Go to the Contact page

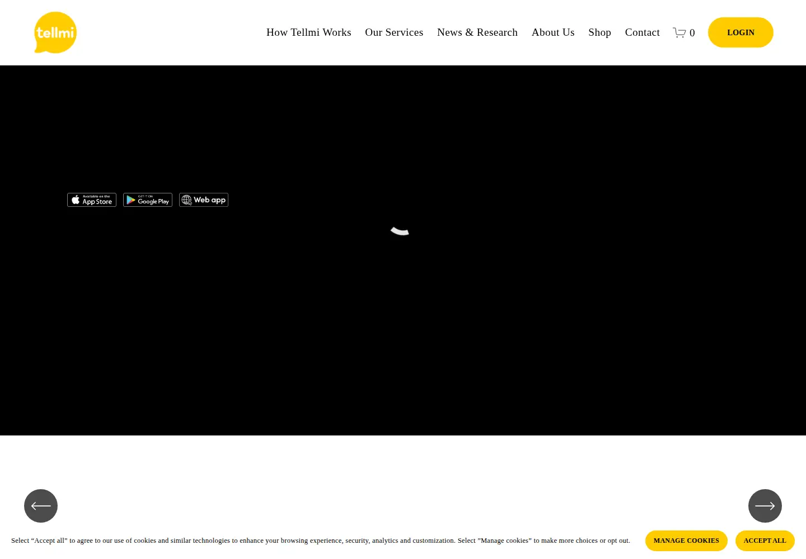643,32
